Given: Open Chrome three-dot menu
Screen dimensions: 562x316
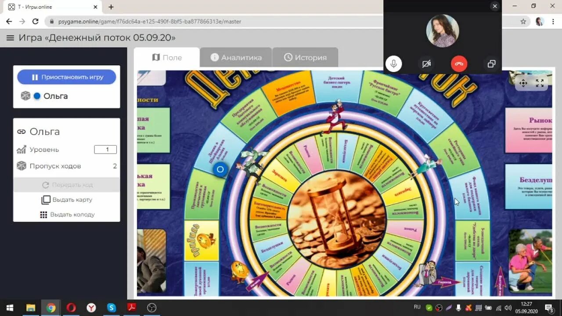Looking at the screenshot, I should 553,21.
